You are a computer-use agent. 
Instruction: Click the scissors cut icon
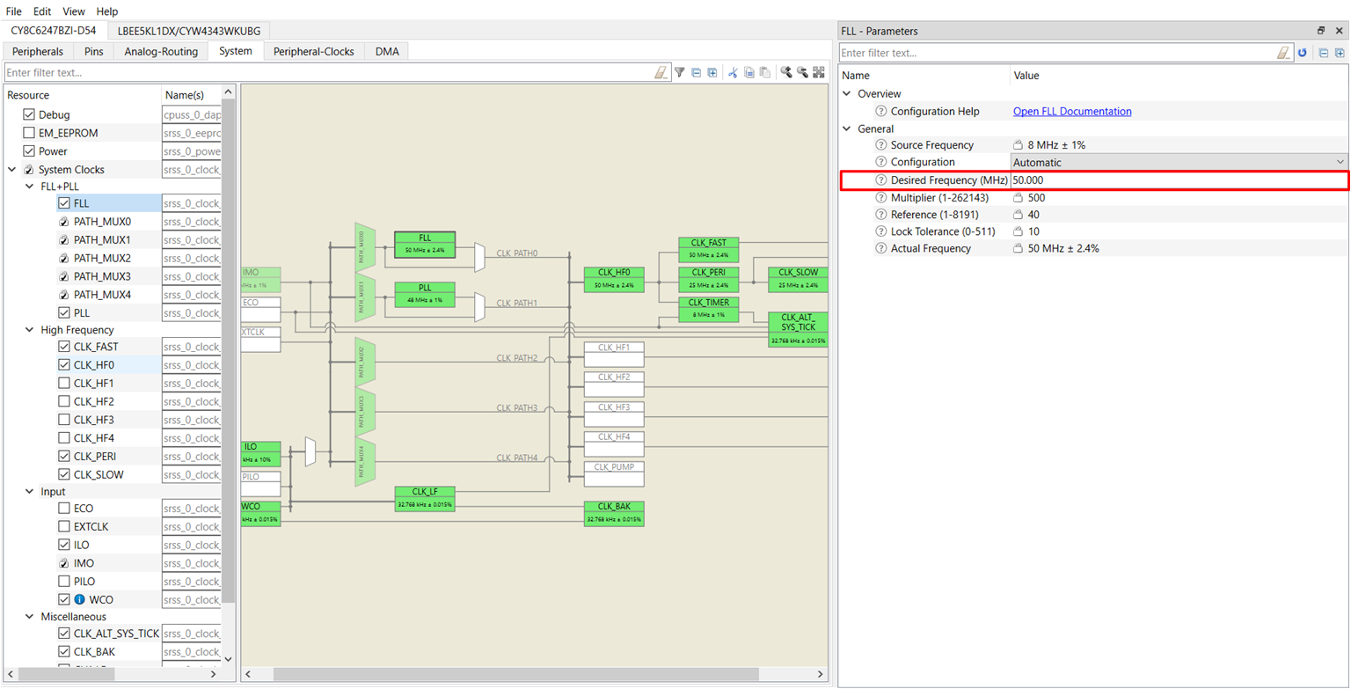click(x=733, y=72)
